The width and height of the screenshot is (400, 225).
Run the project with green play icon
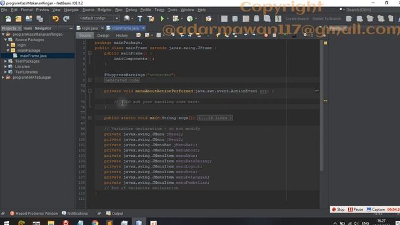[x=162, y=19]
